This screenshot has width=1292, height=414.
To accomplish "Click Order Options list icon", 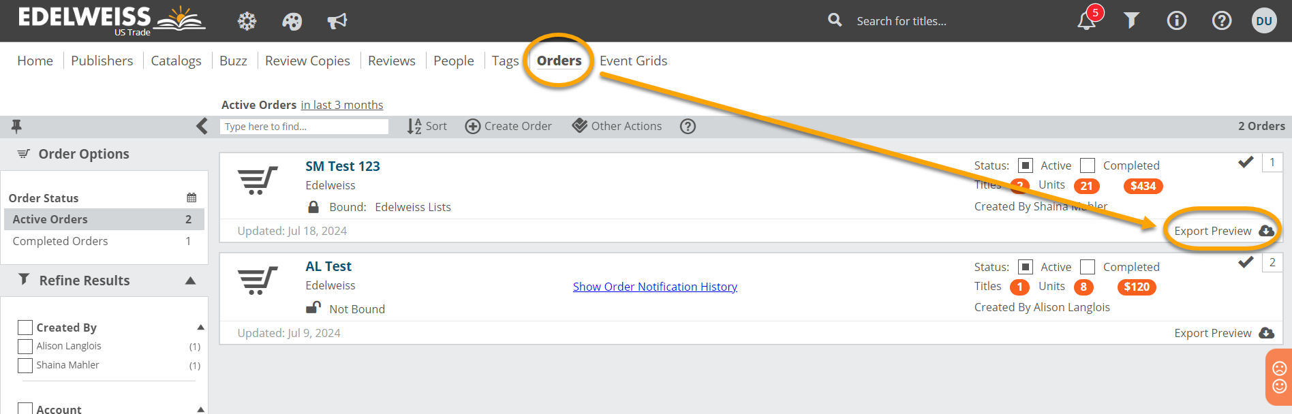I will pos(24,154).
